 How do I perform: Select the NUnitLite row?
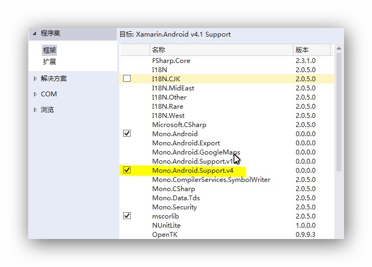pyautogui.click(x=227, y=225)
